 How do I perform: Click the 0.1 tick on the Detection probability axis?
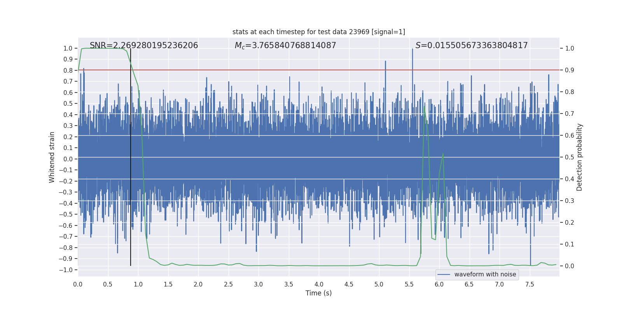click(x=570, y=245)
